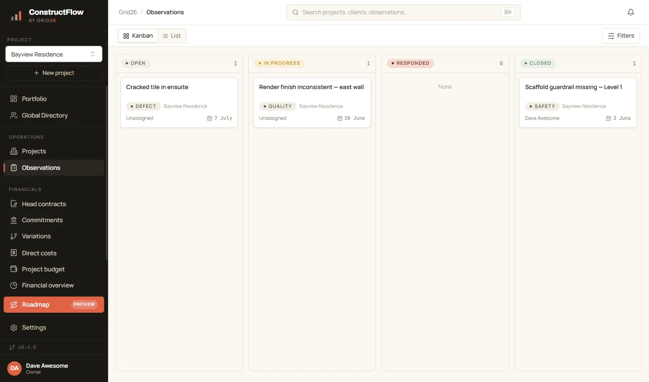Click the Observations clipboard icon
This screenshot has height=382, width=649.
pyautogui.click(x=14, y=168)
